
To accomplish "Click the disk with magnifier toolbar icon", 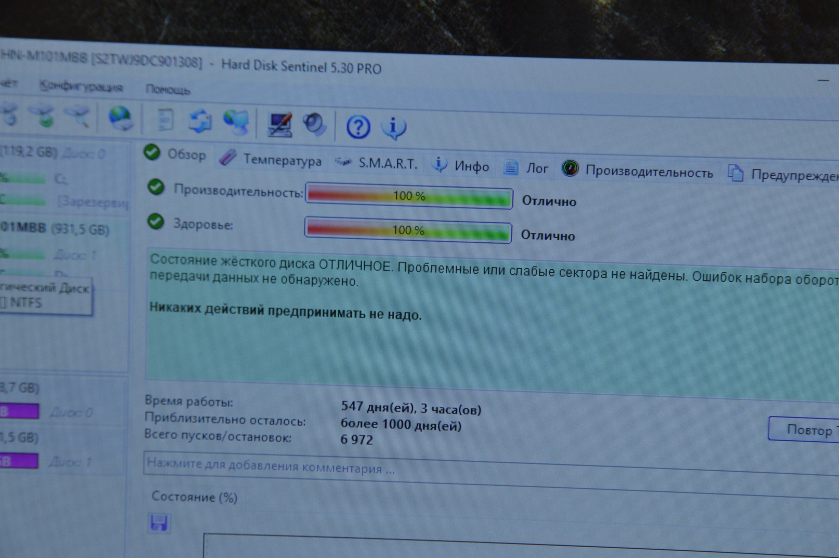I will (x=77, y=116).
